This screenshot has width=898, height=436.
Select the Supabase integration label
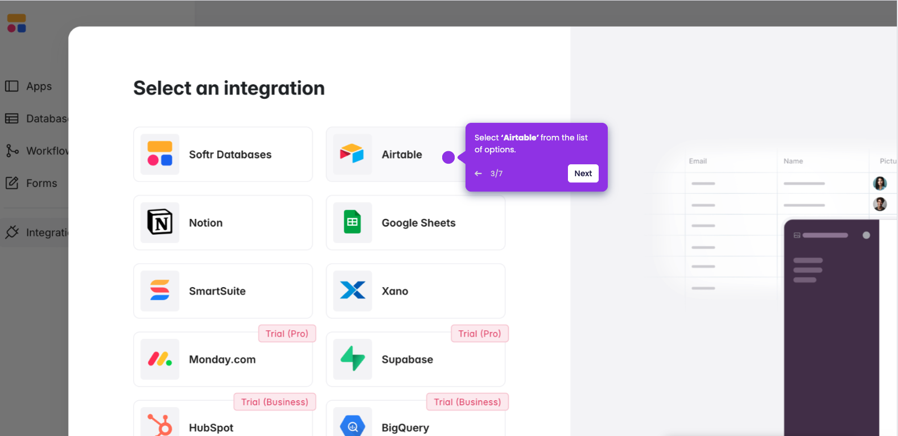click(x=407, y=359)
